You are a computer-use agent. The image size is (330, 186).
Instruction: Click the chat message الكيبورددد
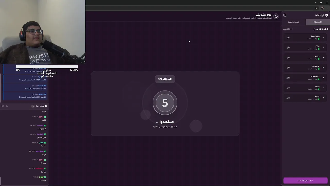[42, 129]
